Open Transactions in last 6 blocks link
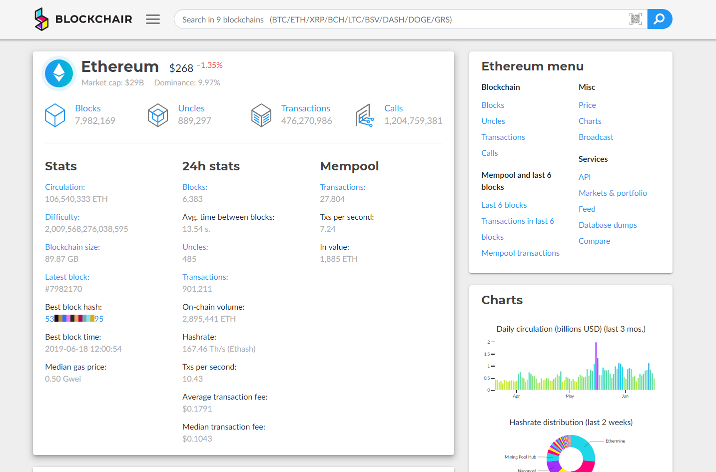The width and height of the screenshot is (716, 472). (518, 229)
